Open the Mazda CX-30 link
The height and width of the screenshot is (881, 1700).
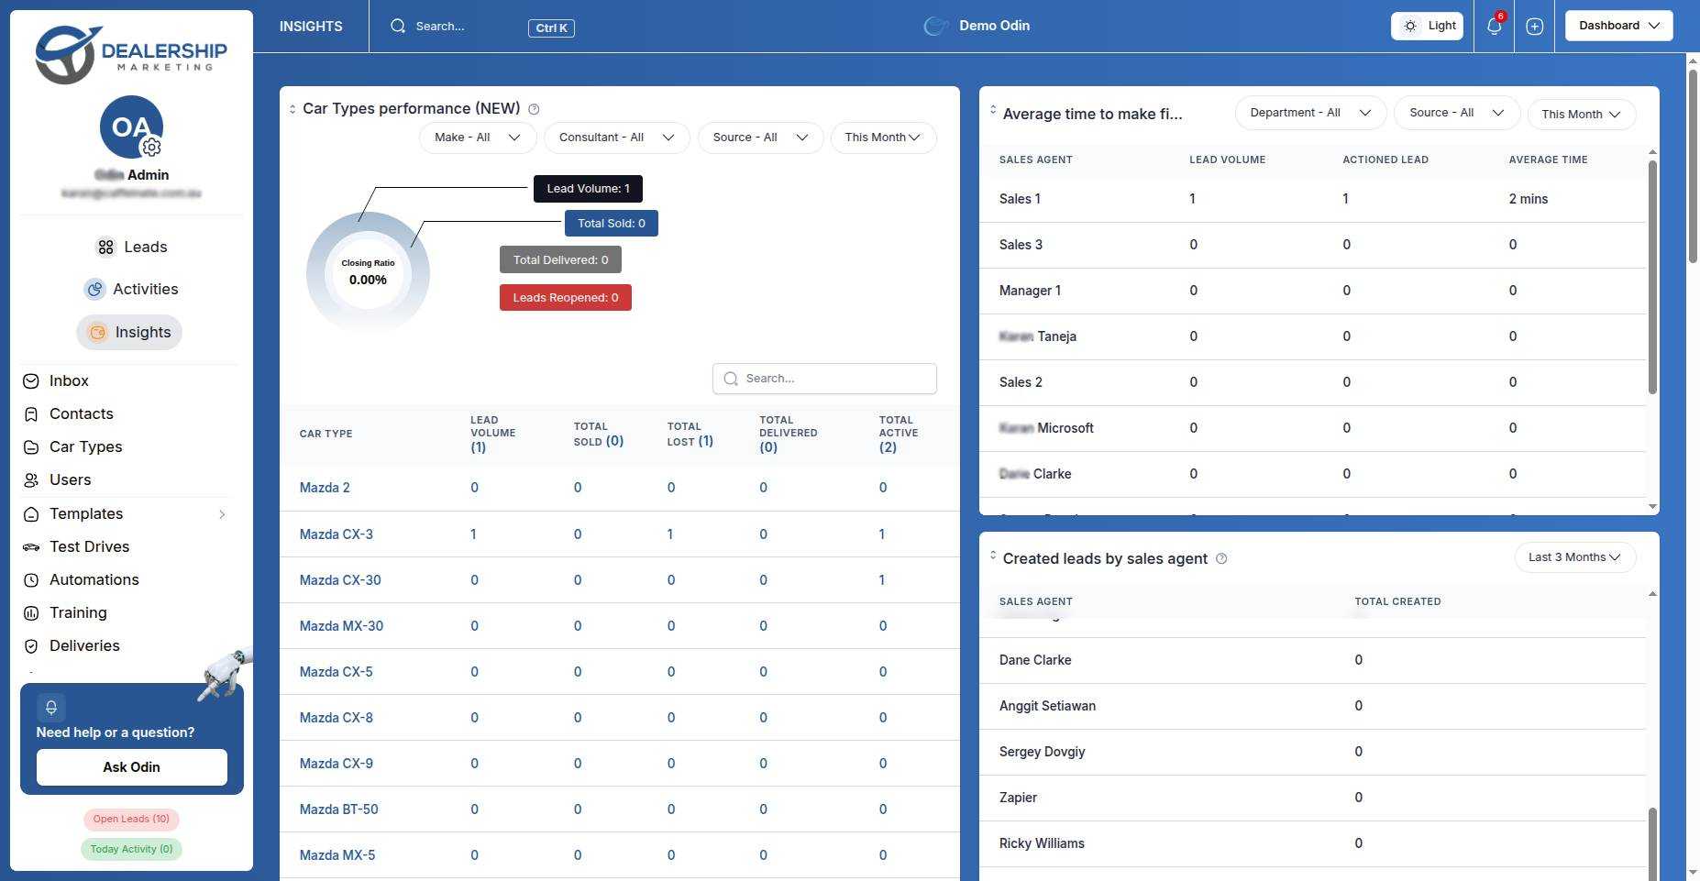click(339, 580)
